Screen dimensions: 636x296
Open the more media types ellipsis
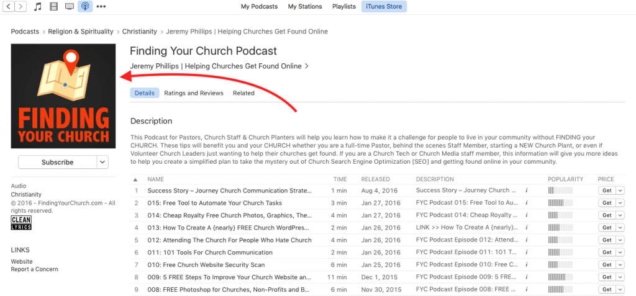(101, 6)
